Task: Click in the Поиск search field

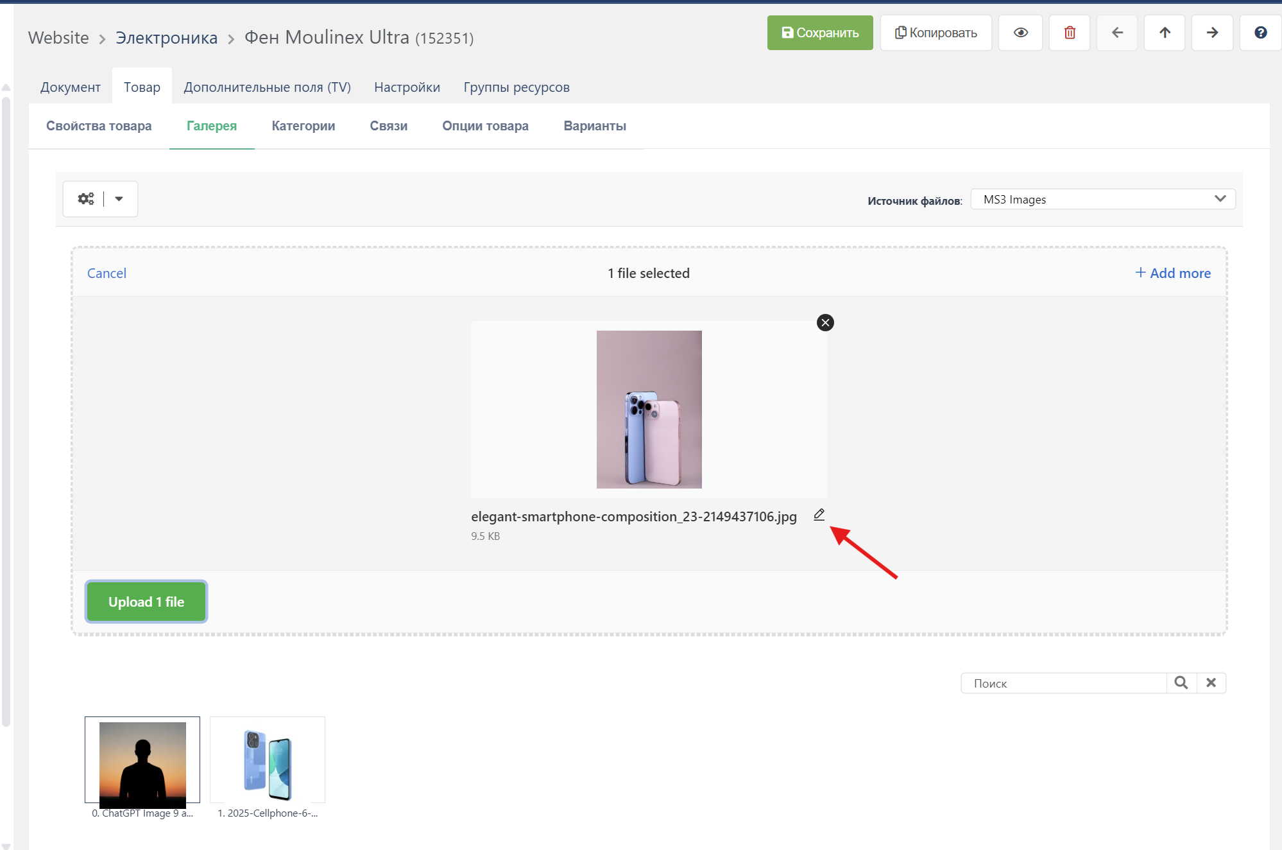Action: click(x=1064, y=683)
